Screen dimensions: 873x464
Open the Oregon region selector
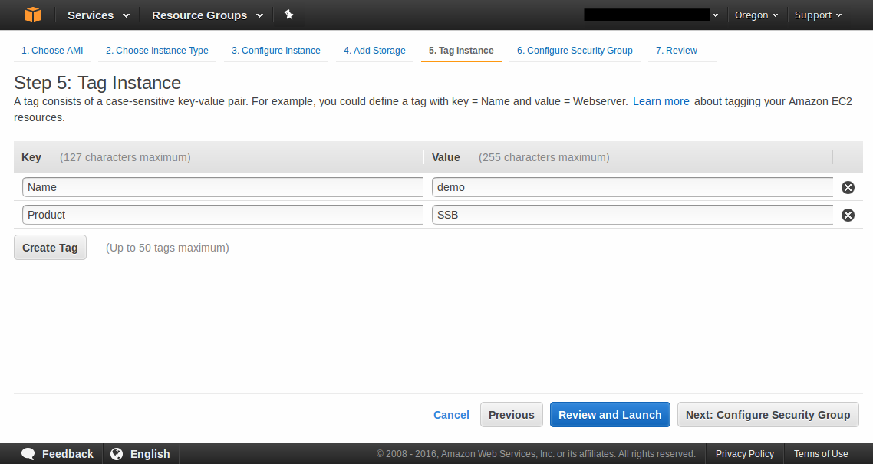pos(756,15)
